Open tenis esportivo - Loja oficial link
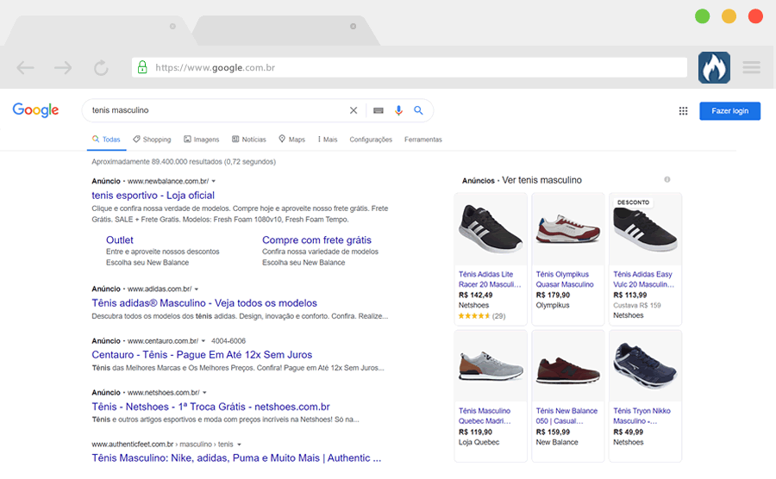The height and width of the screenshot is (479, 776). 153,196
